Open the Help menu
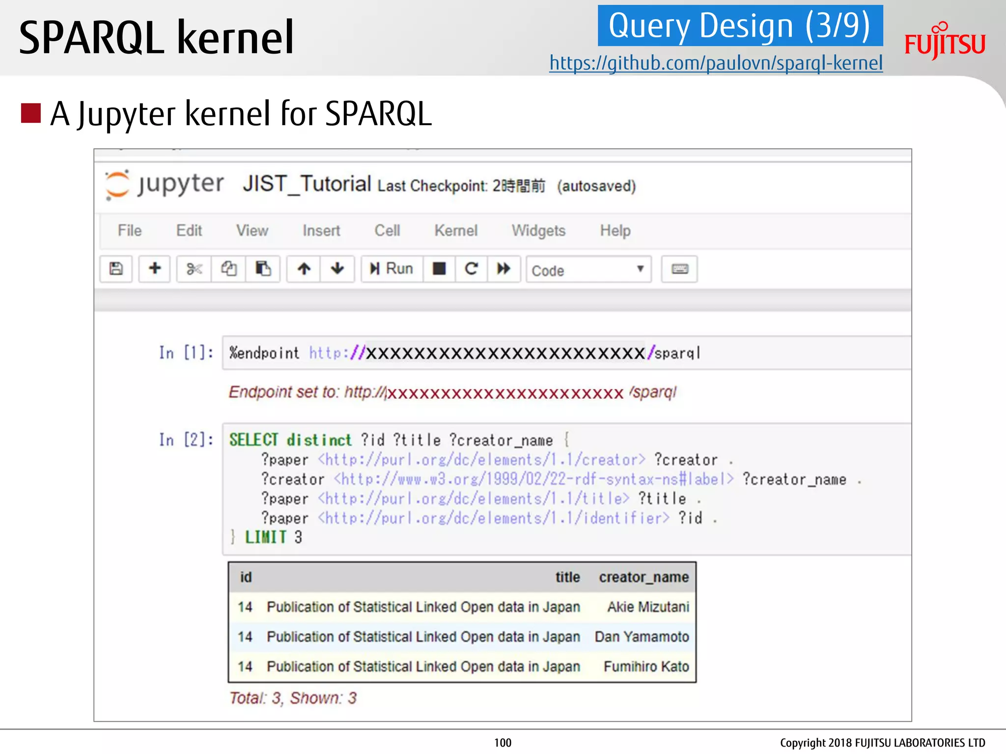Viewport: 1006px width, 754px height. 615,230
